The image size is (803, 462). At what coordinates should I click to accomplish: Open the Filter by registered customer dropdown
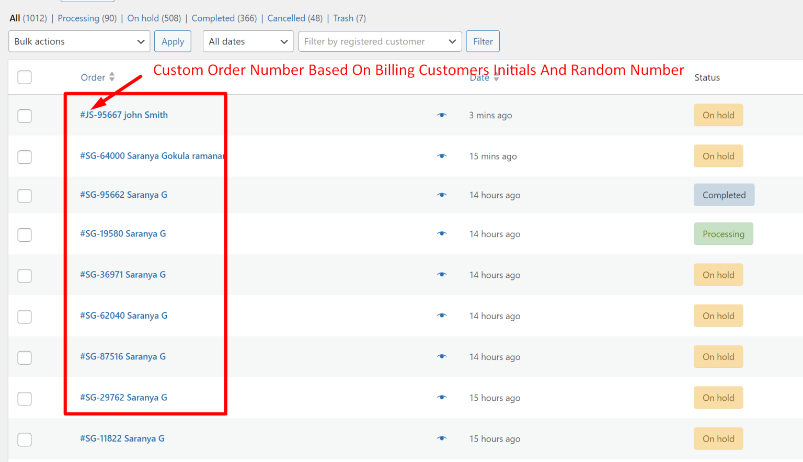(380, 41)
